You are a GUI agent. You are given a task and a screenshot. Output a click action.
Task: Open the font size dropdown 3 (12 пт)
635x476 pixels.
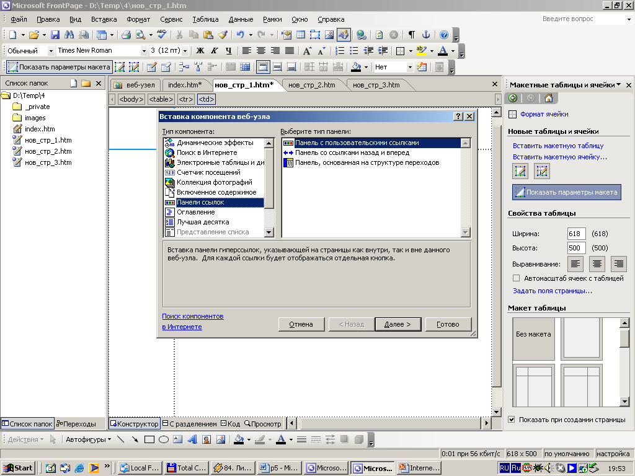point(185,51)
